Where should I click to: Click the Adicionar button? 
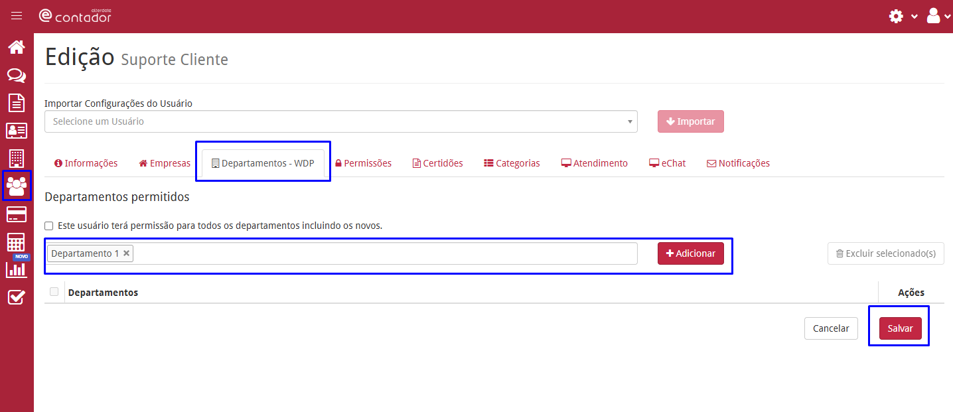[691, 253]
